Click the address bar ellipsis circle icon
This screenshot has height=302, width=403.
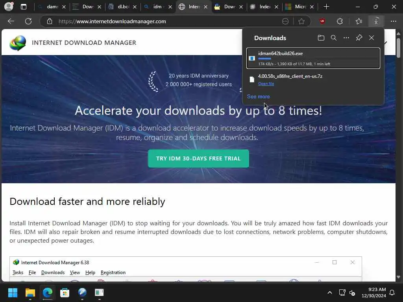point(285,21)
